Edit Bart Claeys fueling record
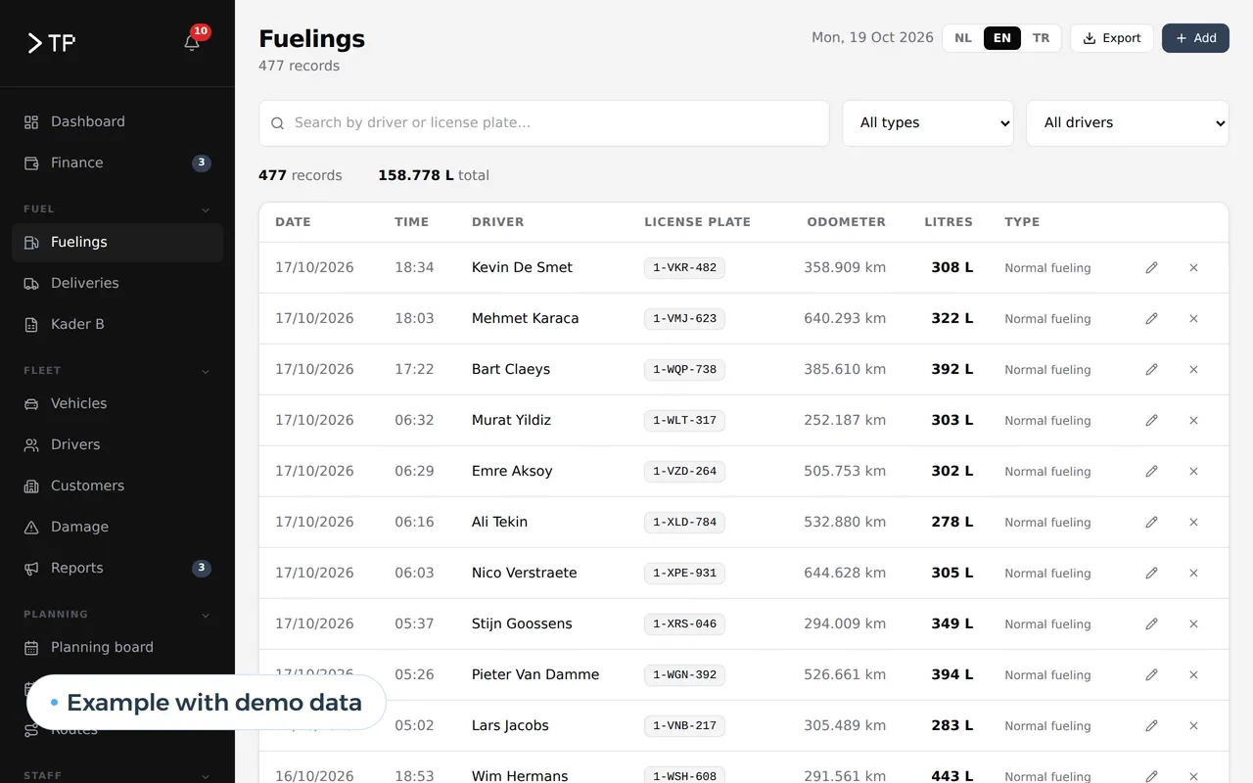This screenshot has width=1253, height=783. point(1151,369)
